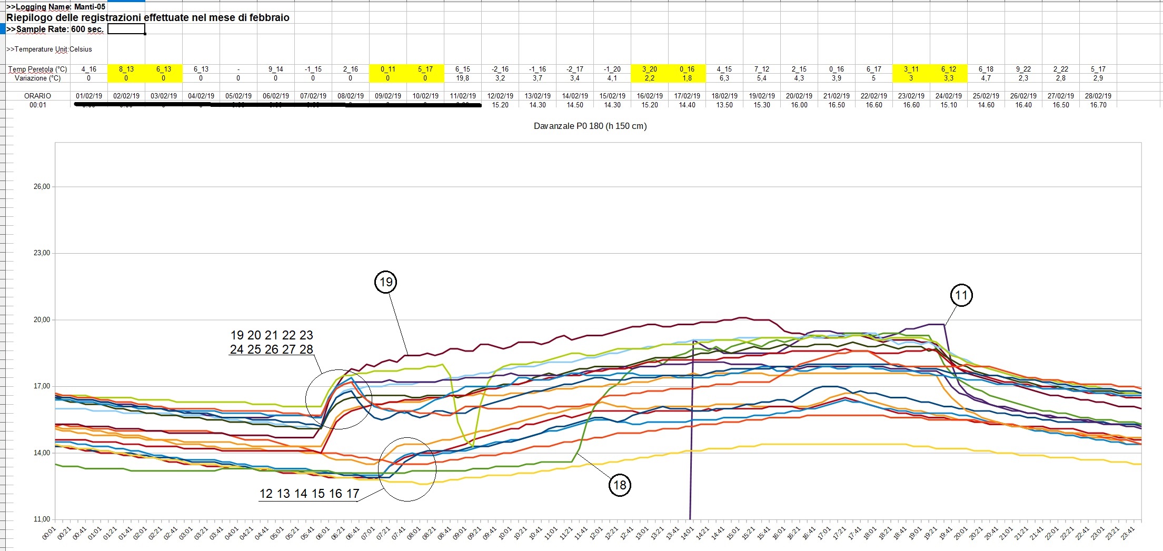Click the chart title 'Davanzale P0 180 (h 150 cm)'
The image size is (1163, 551).
590,126
